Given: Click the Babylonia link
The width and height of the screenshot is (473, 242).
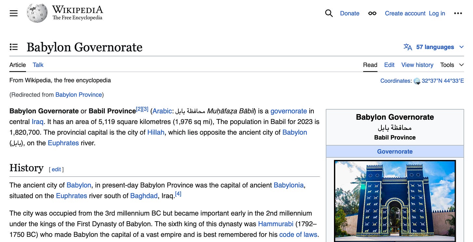Looking at the screenshot, I should coord(288,185).
